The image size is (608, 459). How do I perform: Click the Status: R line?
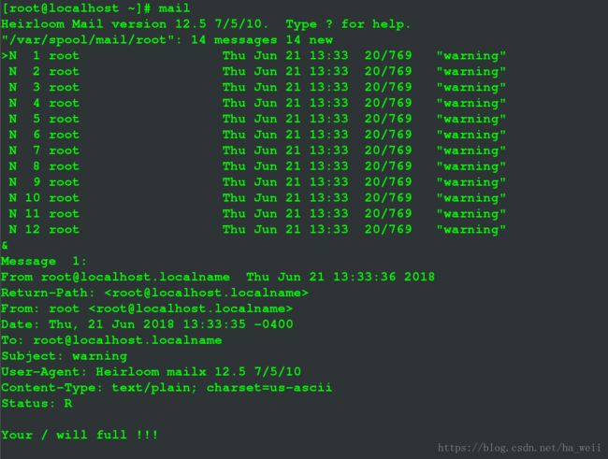point(36,404)
